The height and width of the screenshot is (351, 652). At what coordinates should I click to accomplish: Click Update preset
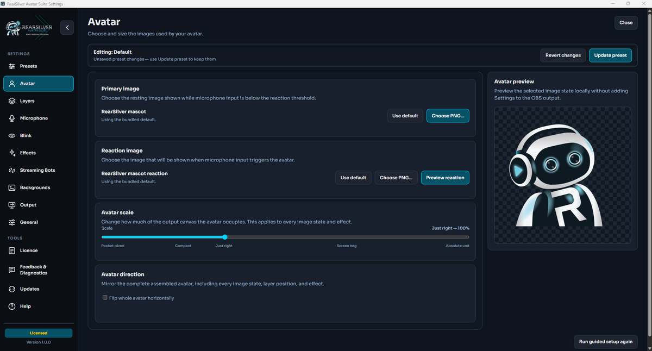(611, 55)
